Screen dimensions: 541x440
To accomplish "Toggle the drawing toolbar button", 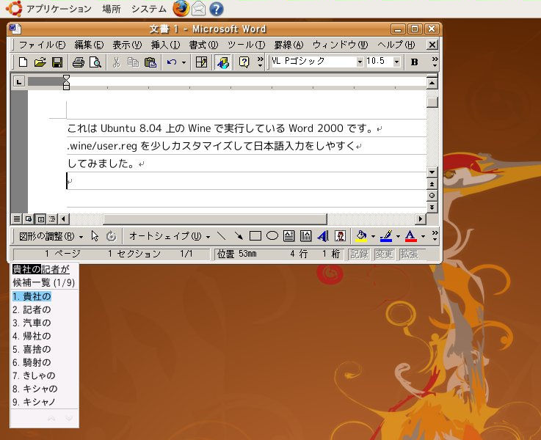I will click(x=223, y=62).
